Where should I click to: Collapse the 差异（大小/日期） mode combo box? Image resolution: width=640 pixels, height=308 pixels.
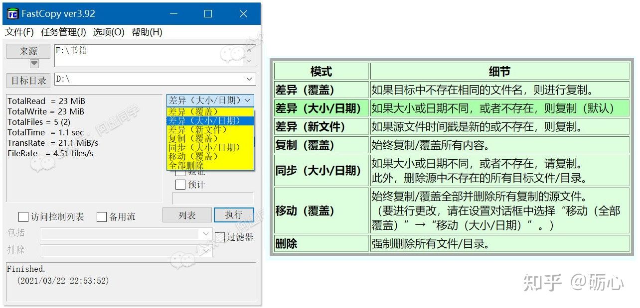click(x=248, y=100)
